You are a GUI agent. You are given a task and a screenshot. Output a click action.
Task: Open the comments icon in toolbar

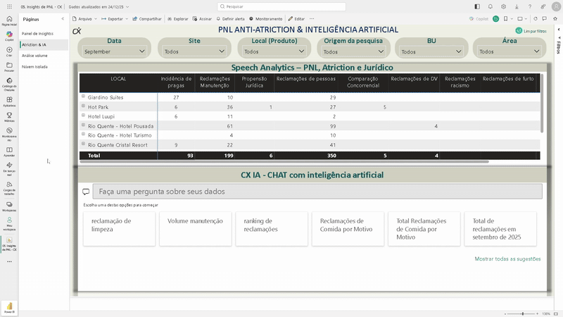coord(544,19)
